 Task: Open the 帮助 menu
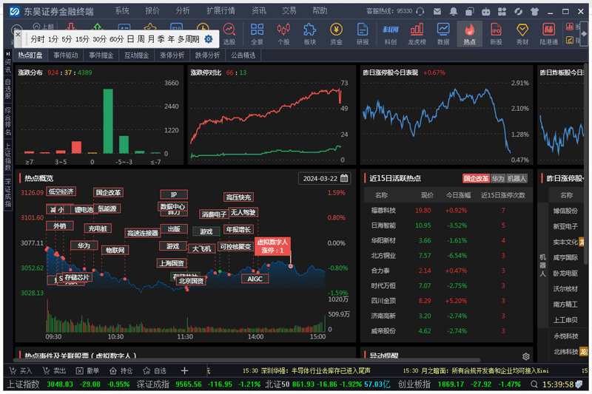tap(320, 11)
